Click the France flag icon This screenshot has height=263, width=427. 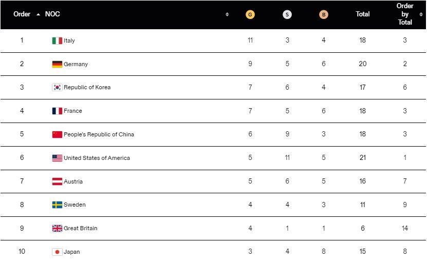57,111
